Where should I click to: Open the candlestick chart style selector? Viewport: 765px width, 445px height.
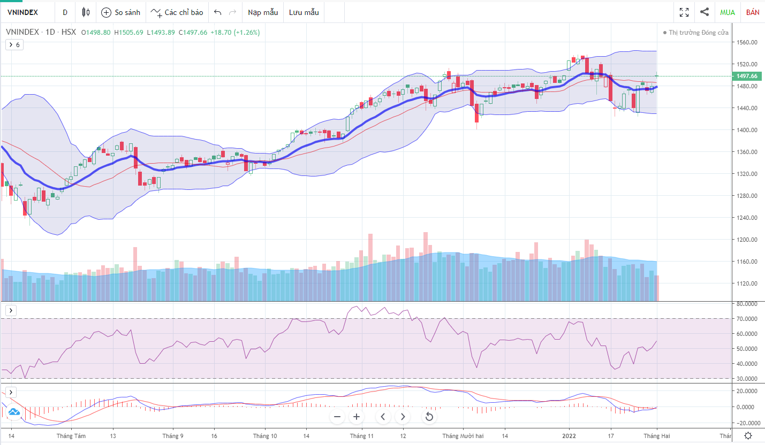pos(86,12)
